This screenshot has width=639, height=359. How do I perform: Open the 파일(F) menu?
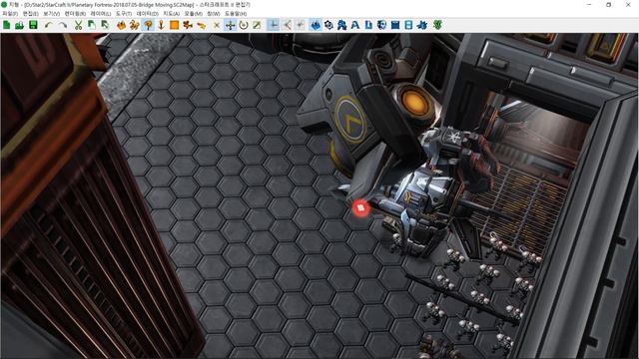coord(10,13)
